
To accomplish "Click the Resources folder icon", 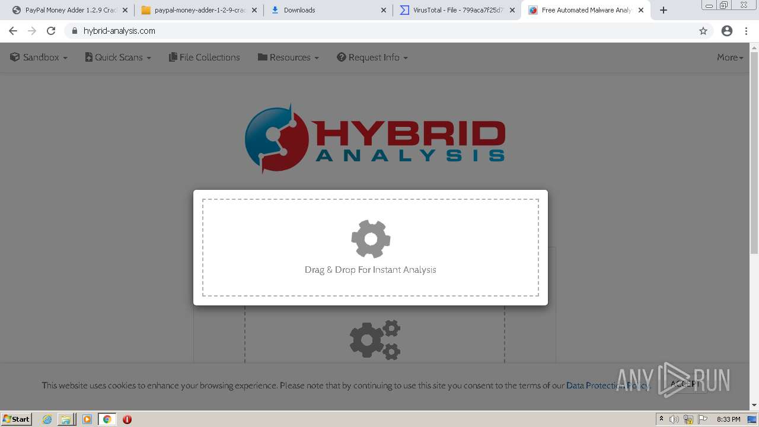I will pyautogui.click(x=263, y=57).
